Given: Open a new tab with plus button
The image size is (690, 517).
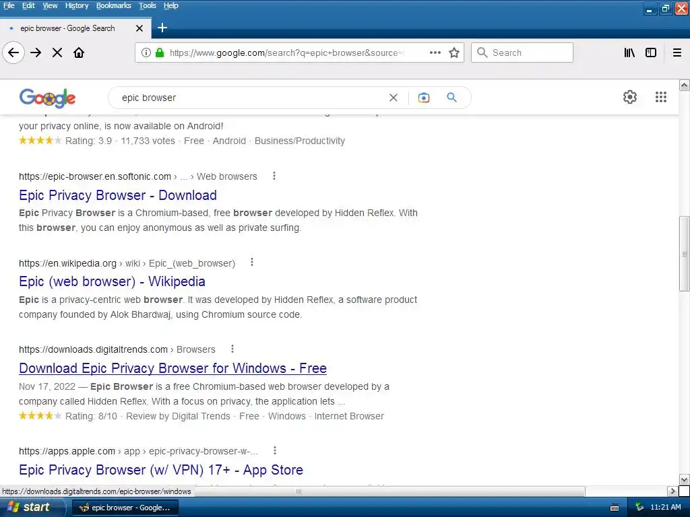Looking at the screenshot, I should tap(162, 28).
